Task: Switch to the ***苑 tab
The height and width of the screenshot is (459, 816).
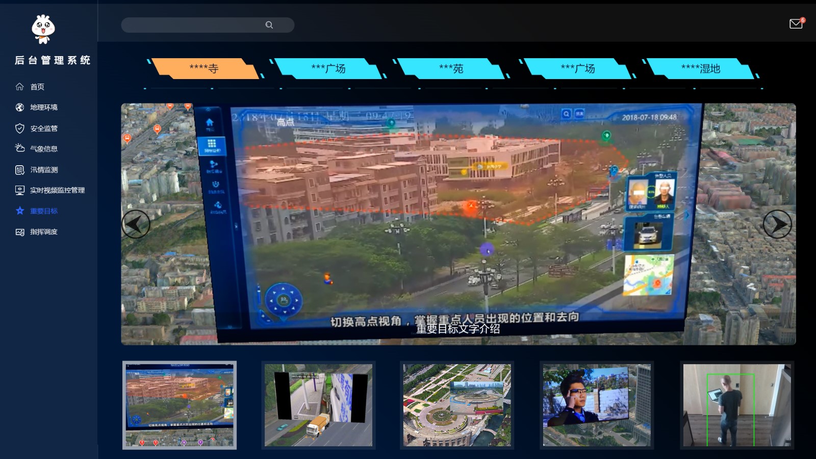Action: click(x=451, y=69)
